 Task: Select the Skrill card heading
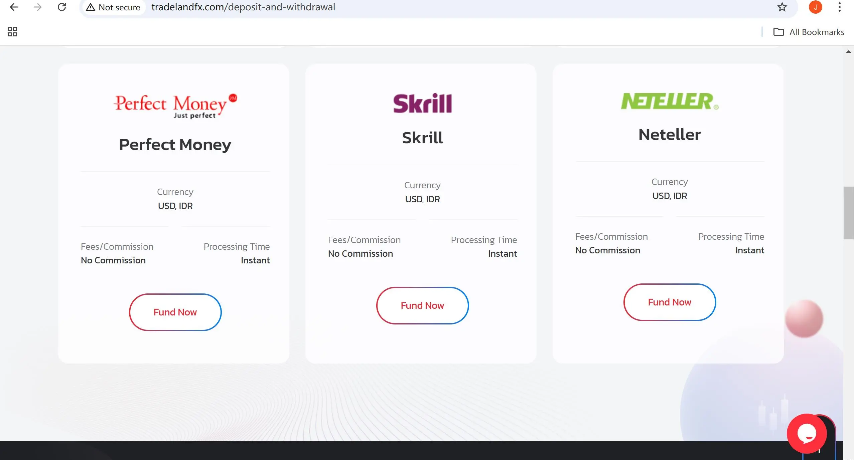pos(422,138)
